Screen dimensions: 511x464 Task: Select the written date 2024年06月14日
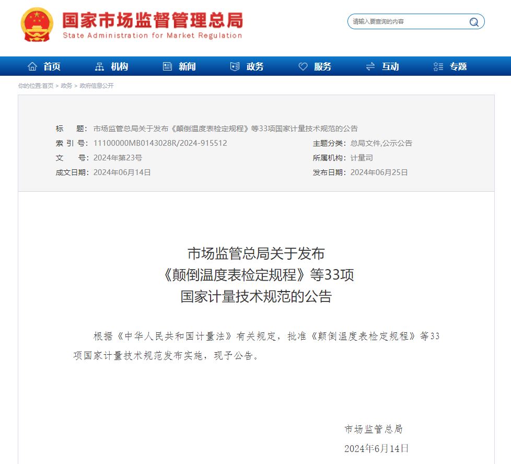pos(122,172)
